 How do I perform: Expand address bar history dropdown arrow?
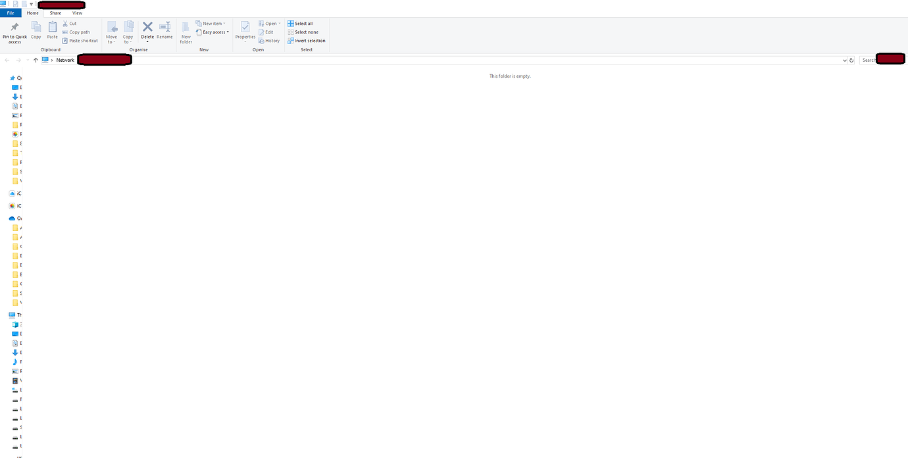point(844,60)
